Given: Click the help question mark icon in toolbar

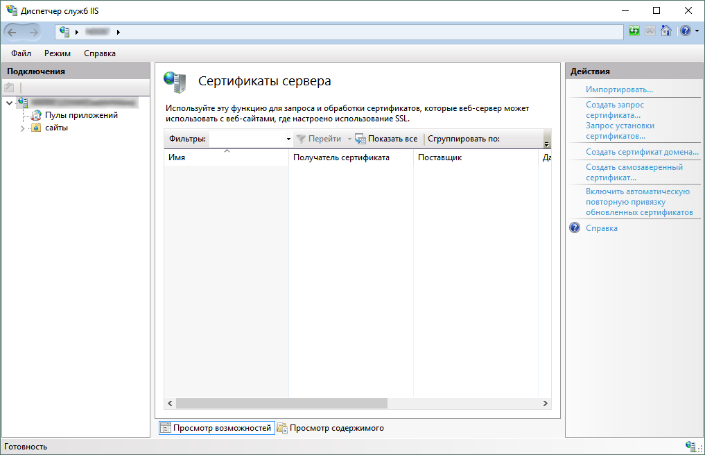Looking at the screenshot, I should pos(684,31).
